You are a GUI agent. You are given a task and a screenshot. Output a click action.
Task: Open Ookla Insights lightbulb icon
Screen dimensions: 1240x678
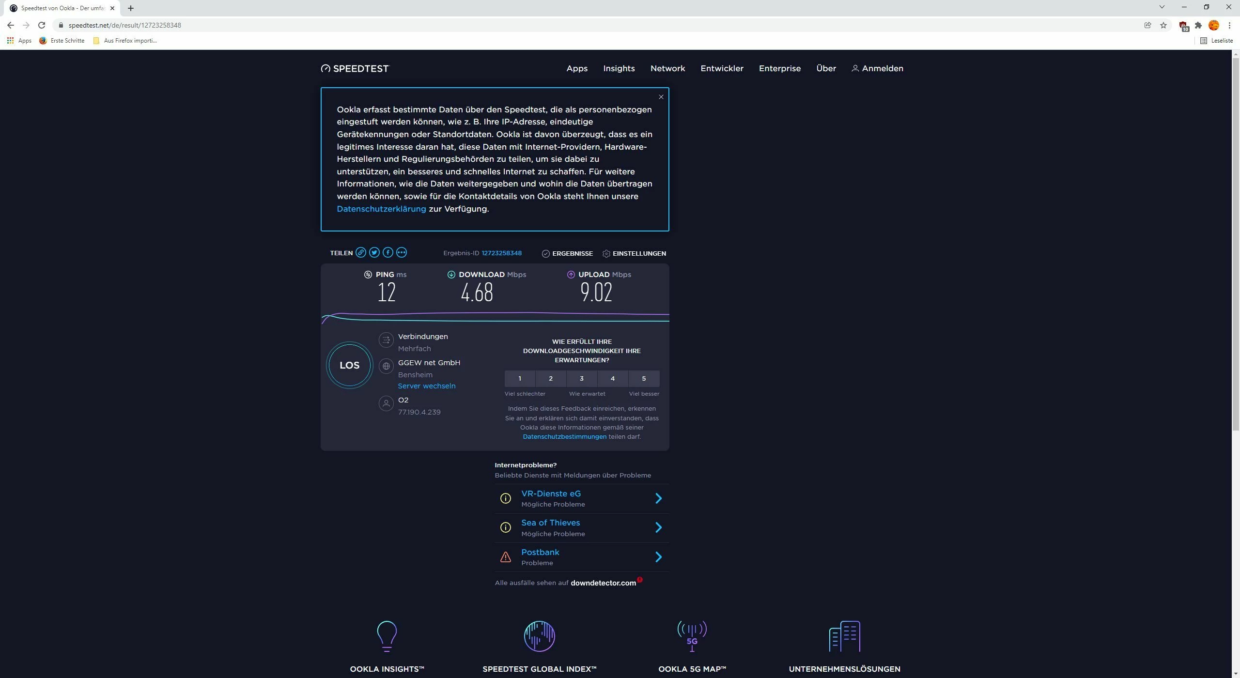(x=387, y=636)
